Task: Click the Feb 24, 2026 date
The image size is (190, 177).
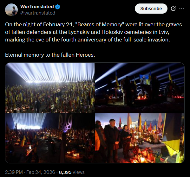Action: (x=41, y=172)
